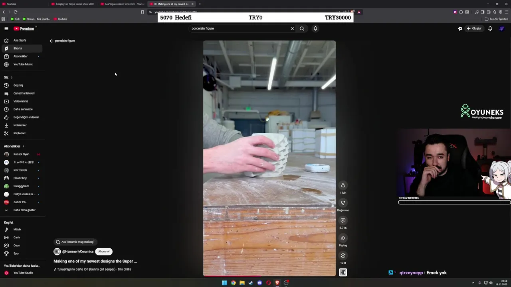Share the Short via Paylaş
Viewport: 511px width, 287px height.
(x=343, y=238)
